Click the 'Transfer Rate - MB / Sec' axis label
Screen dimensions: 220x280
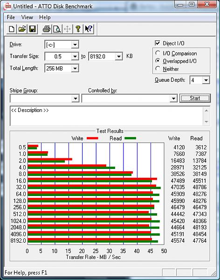tap(93, 257)
